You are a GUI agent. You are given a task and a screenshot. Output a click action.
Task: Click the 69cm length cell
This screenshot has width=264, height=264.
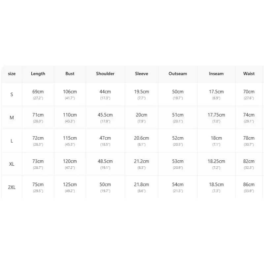pyautogui.click(x=38, y=94)
